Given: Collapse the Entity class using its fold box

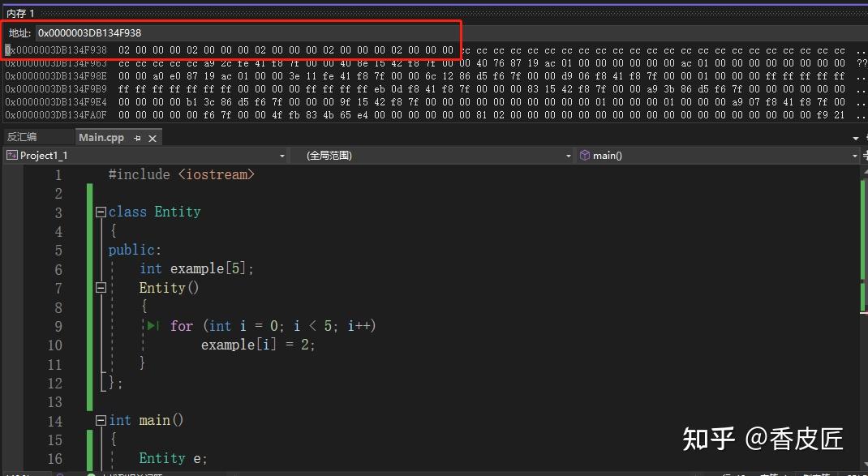Looking at the screenshot, I should pos(100,211).
